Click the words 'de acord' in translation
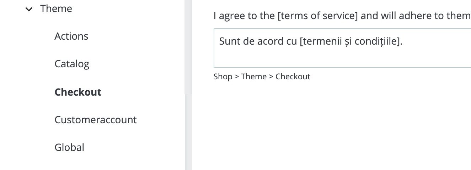 point(256,41)
